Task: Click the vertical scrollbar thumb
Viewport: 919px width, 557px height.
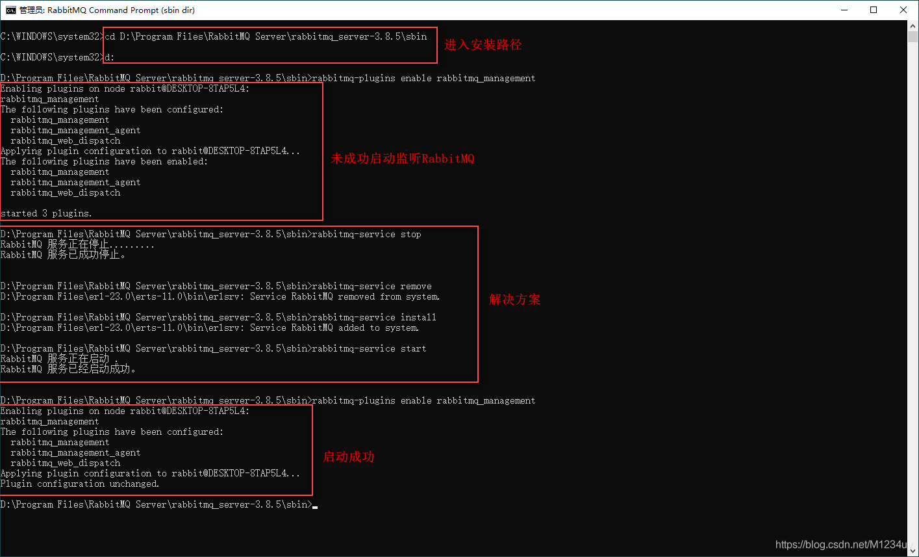Action: point(913,37)
